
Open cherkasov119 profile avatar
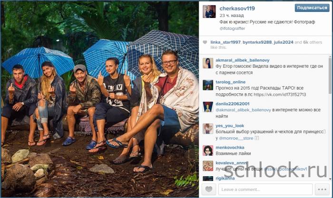point(209,11)
